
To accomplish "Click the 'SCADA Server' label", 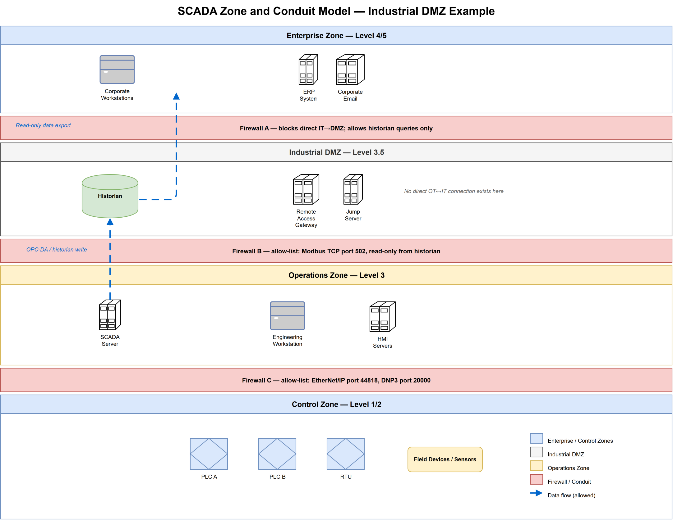I will point(110,341).
